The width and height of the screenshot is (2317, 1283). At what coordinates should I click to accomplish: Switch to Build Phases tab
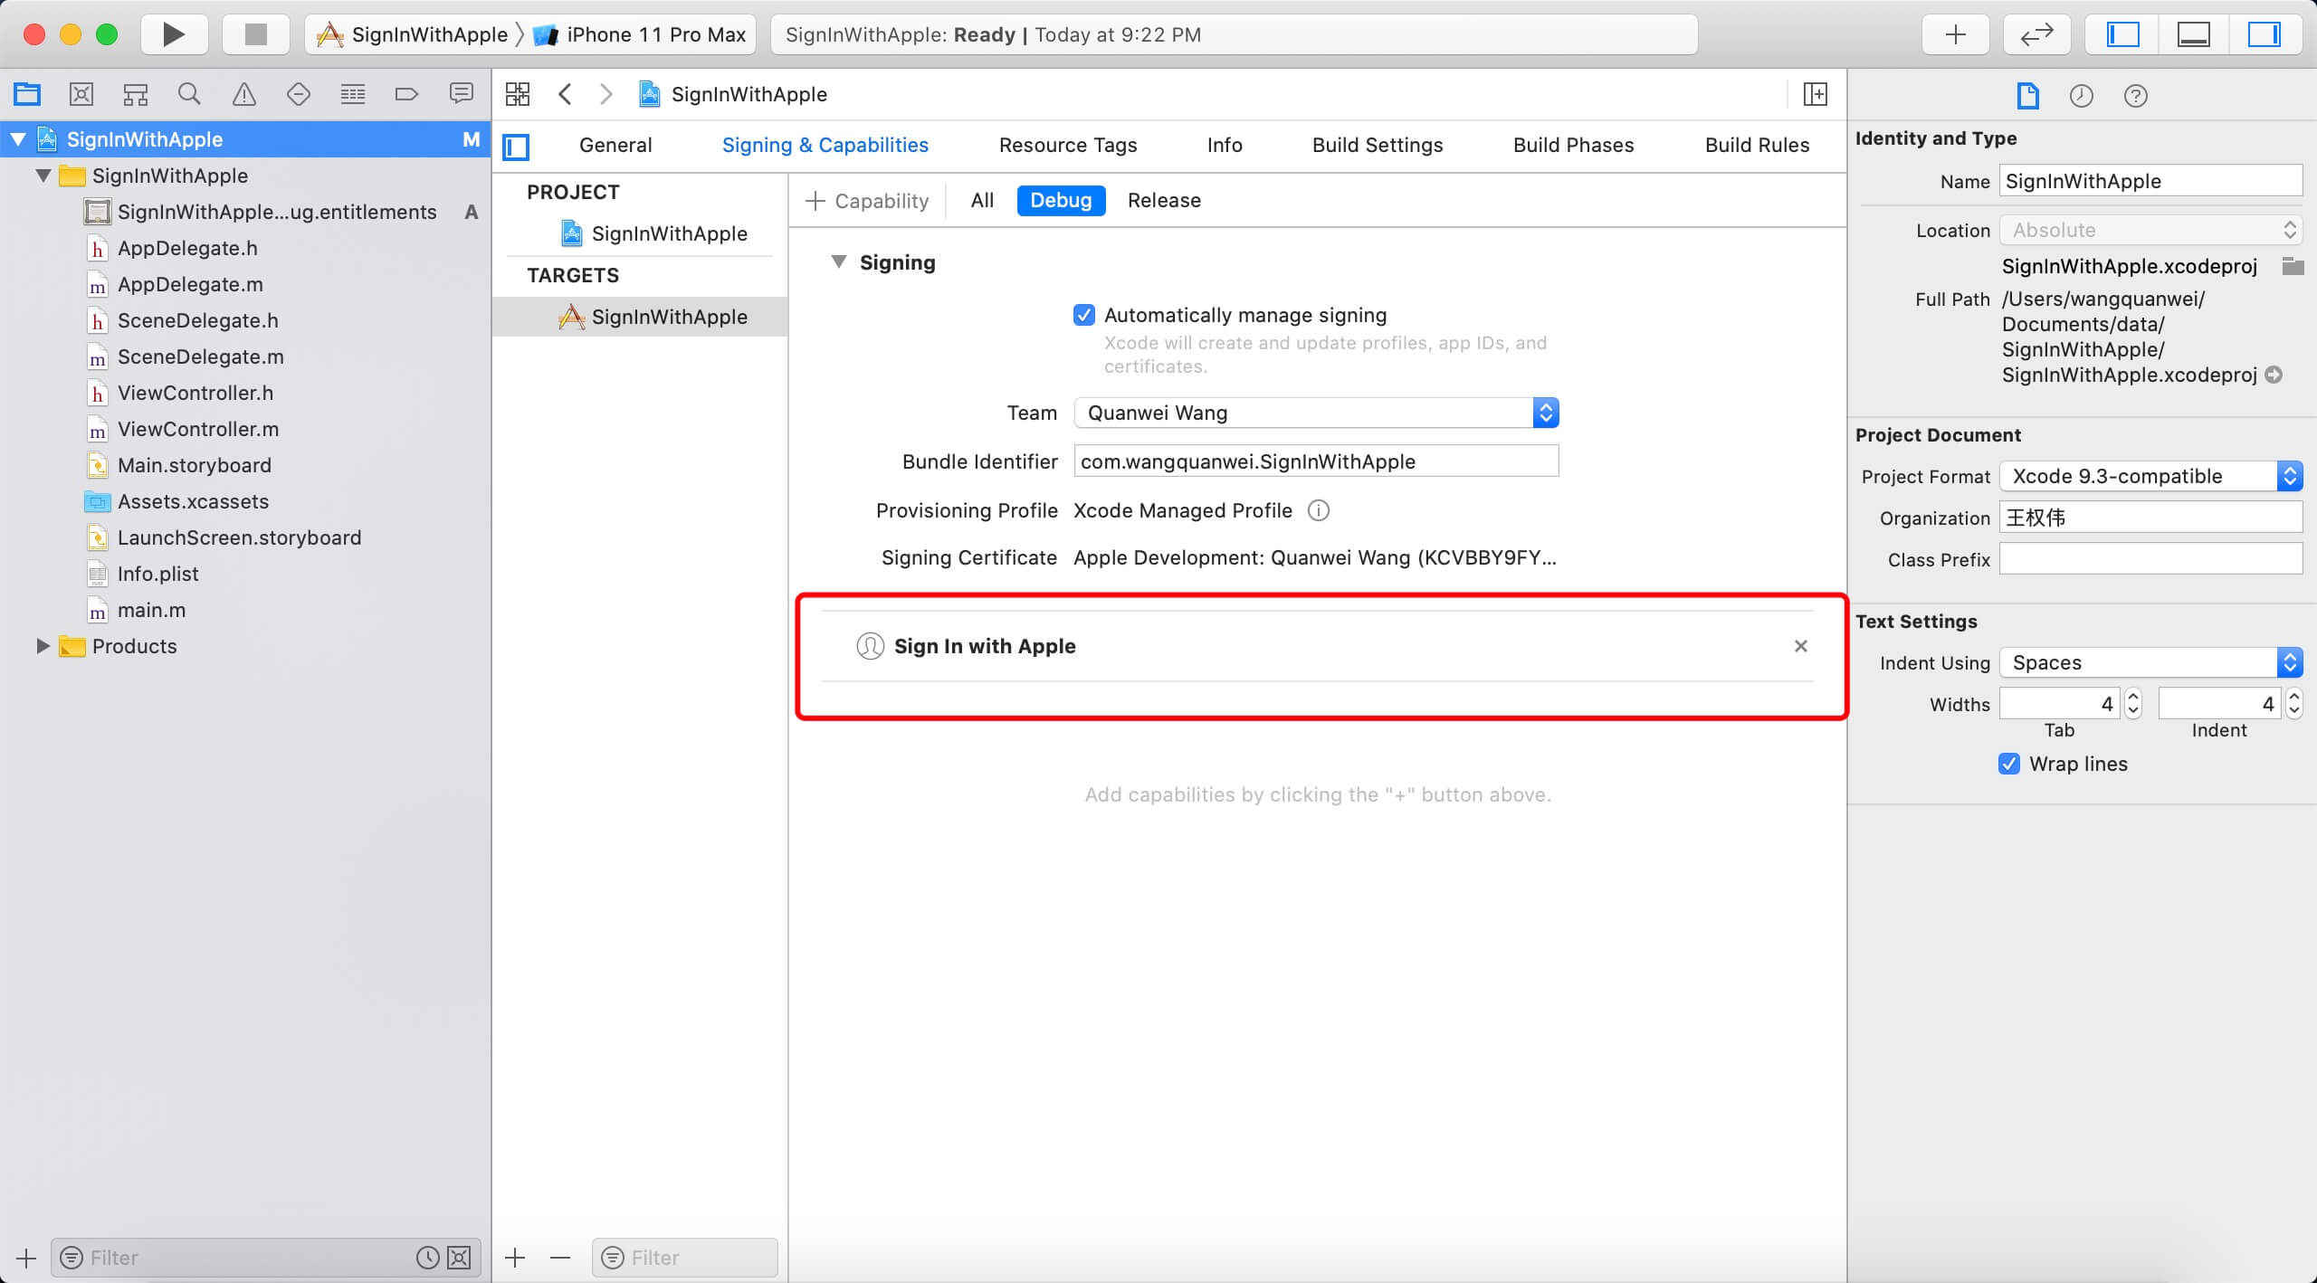pyautogui.click(x=1574, y=145)
